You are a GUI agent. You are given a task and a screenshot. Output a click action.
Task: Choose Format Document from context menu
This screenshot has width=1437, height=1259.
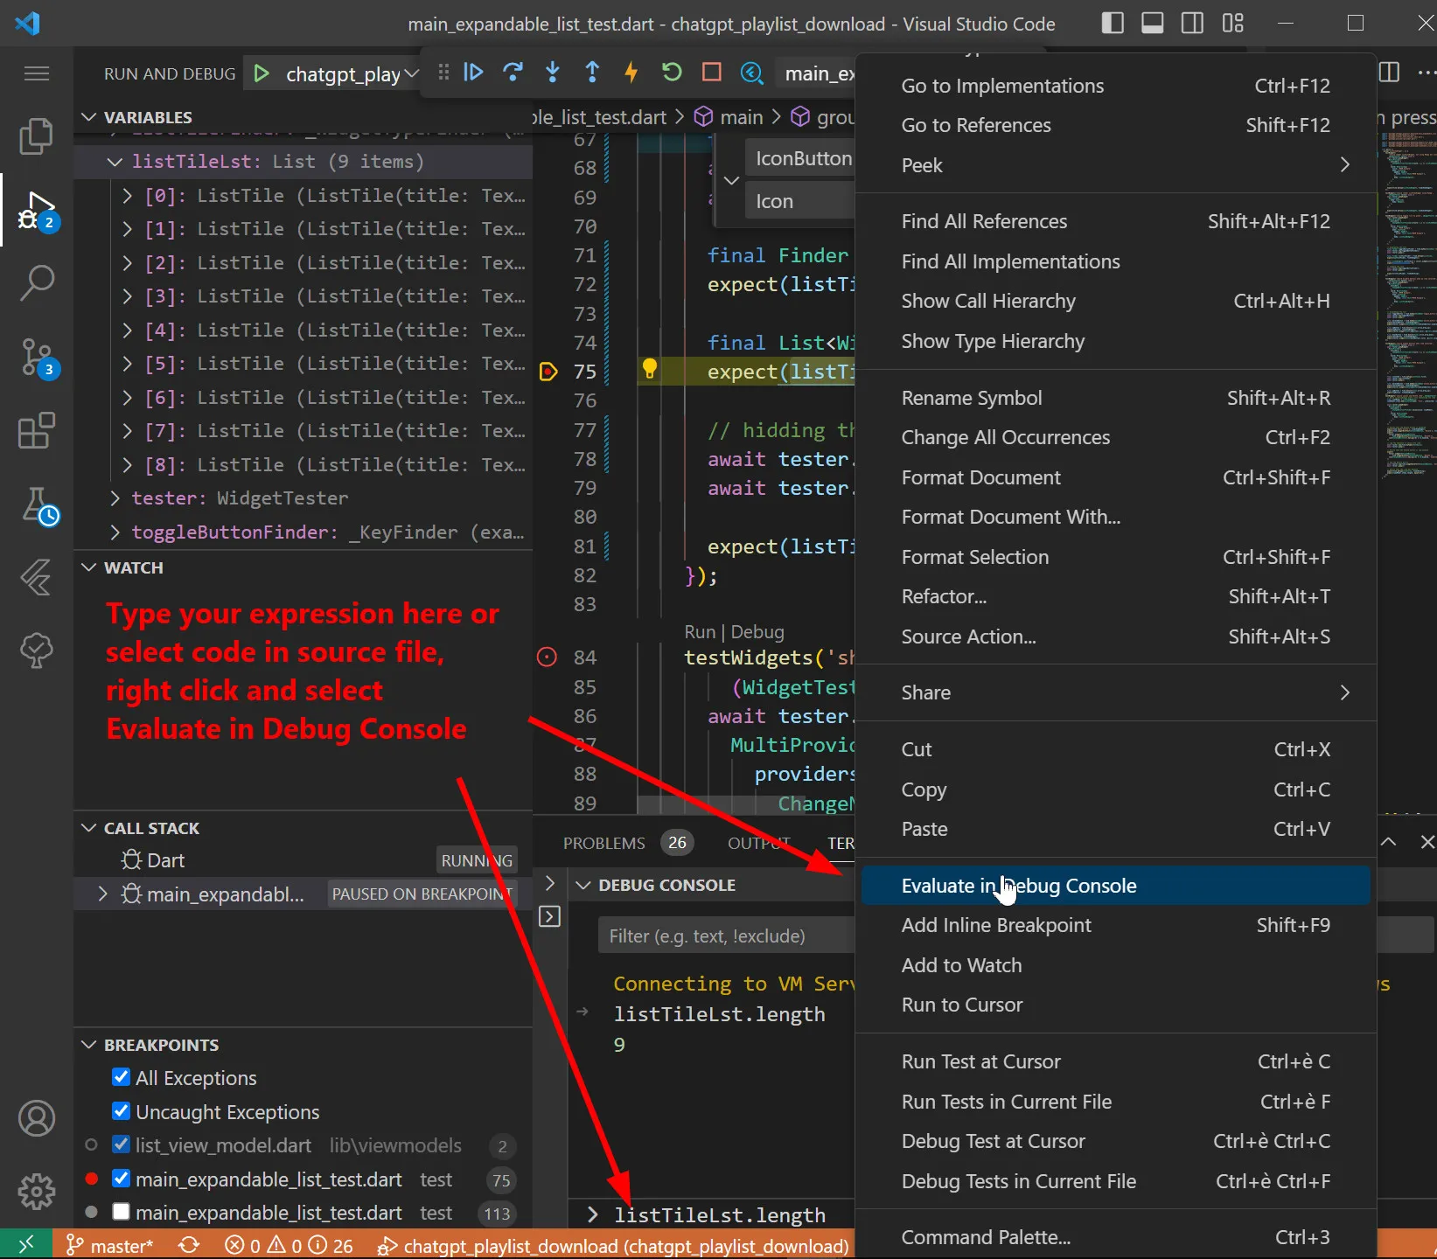[x=1115, y=477]
